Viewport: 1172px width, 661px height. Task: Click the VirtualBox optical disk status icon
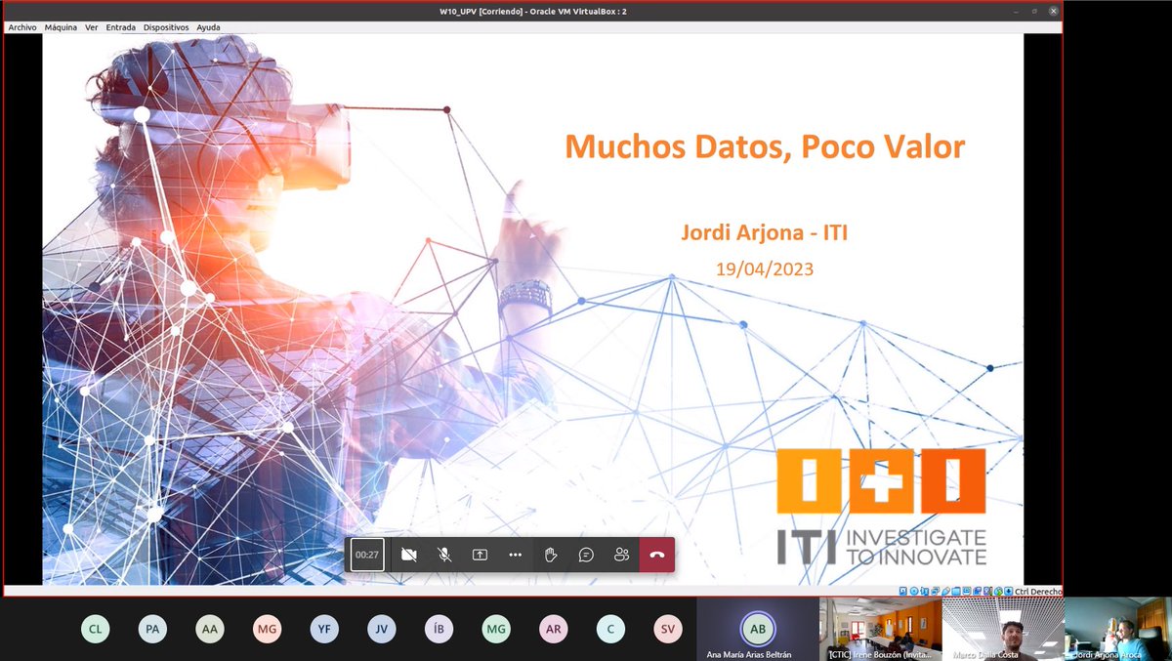(x=914, y=591)
